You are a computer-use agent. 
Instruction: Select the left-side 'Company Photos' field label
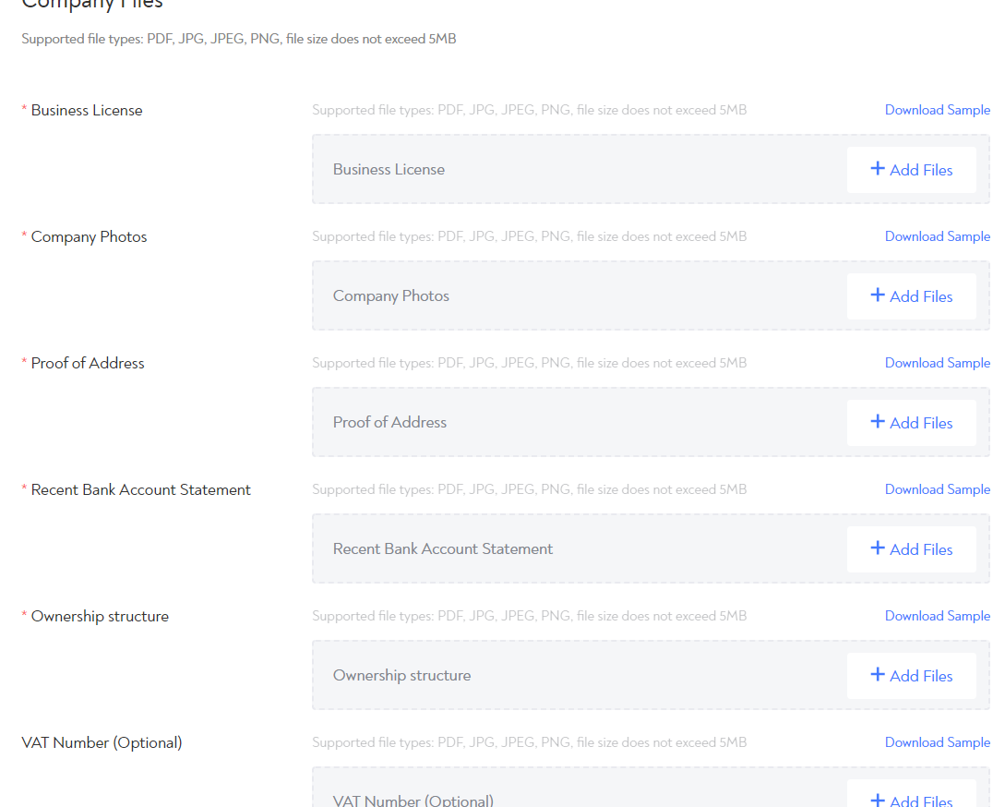[x=90, y=236]
